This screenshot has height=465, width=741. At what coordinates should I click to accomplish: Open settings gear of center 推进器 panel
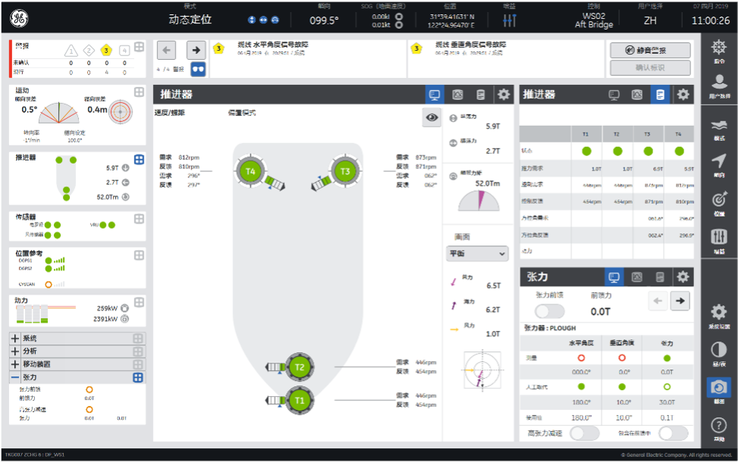point(503,95)
